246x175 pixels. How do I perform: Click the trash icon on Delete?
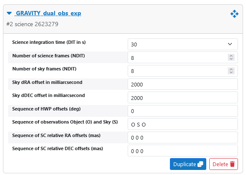[232, 164]
